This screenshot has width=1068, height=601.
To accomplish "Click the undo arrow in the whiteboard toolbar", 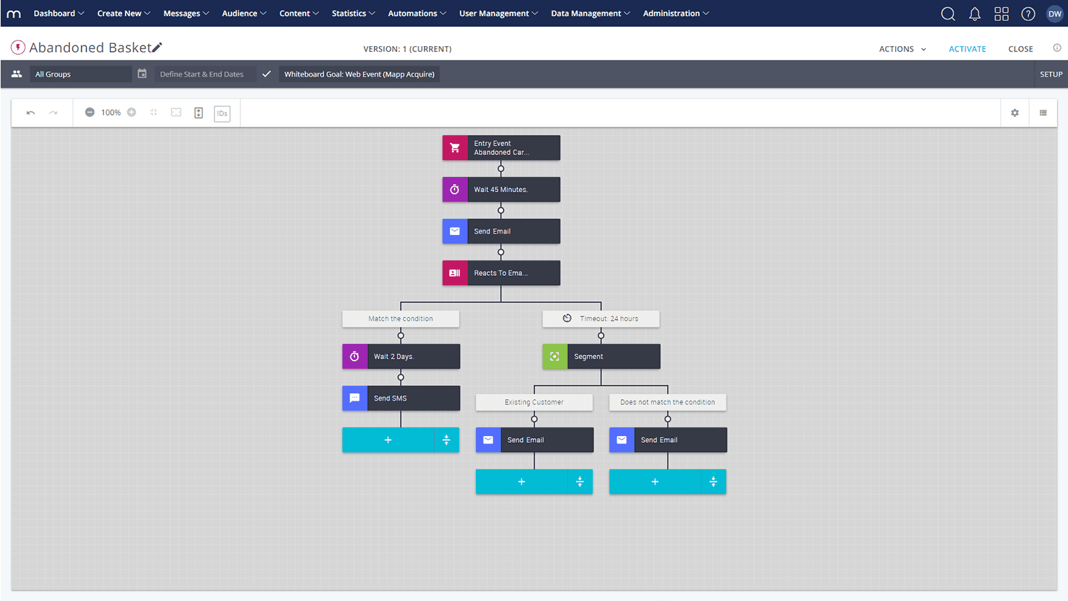I will (31, 112).
